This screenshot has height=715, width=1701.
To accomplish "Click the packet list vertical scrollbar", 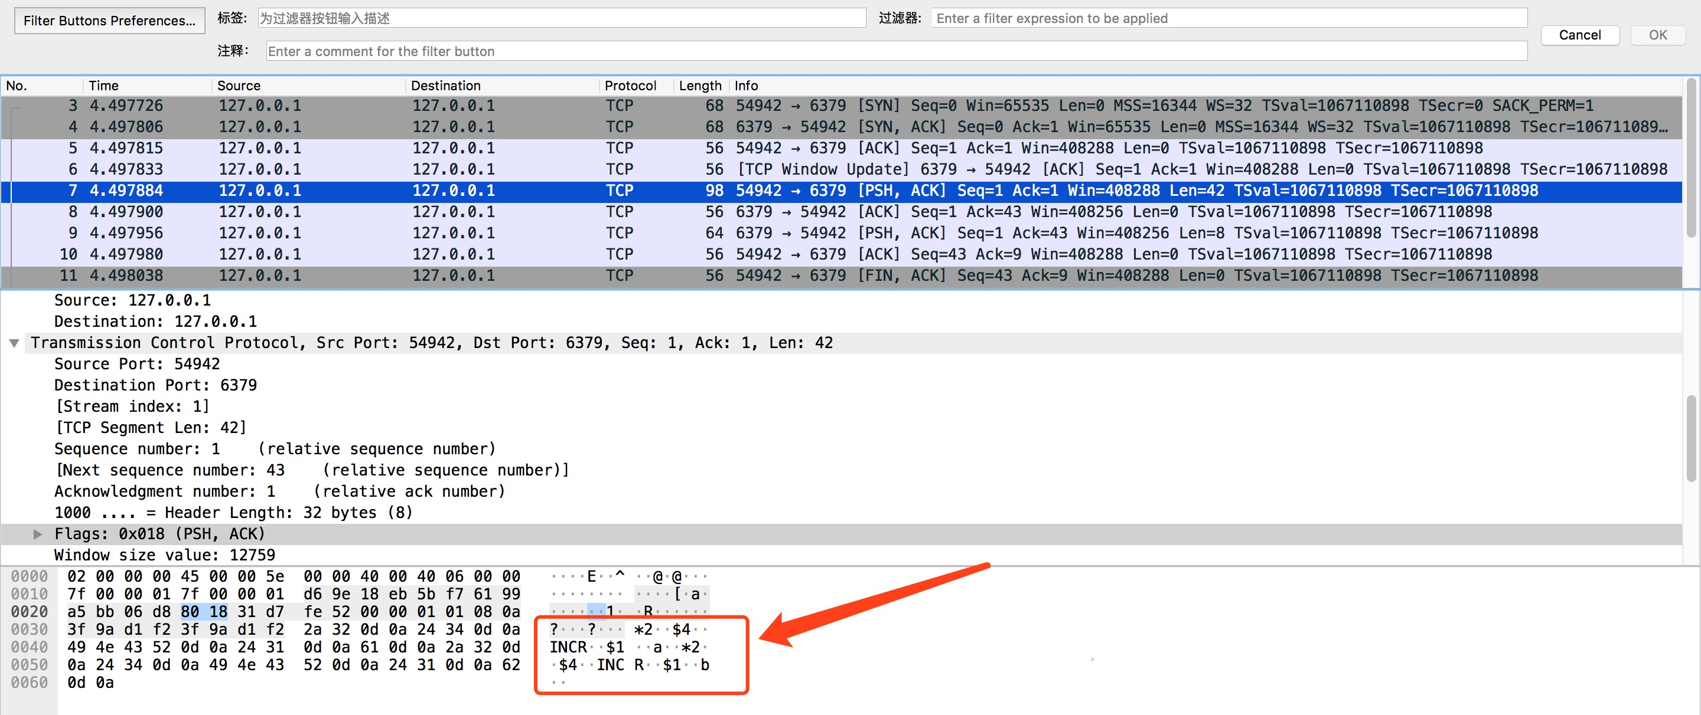I will click(1690, 158).
